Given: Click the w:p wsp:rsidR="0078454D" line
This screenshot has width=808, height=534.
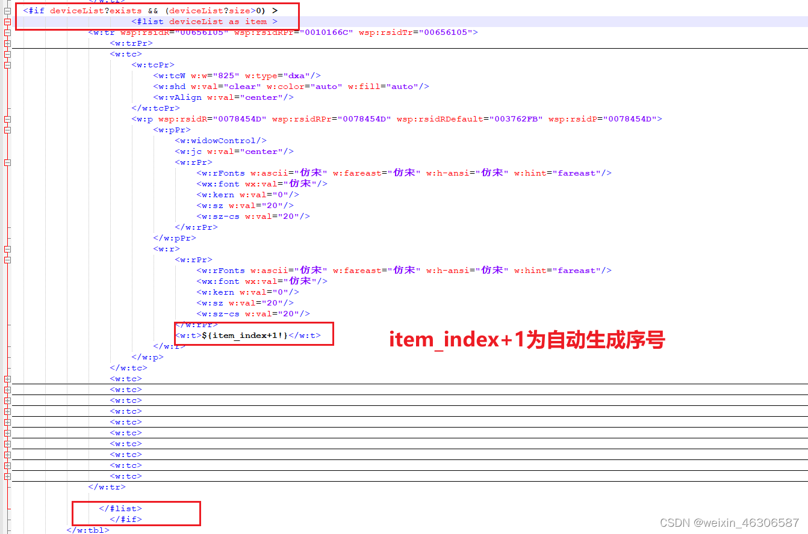Looking at the screenshot, I should (397, 119).
